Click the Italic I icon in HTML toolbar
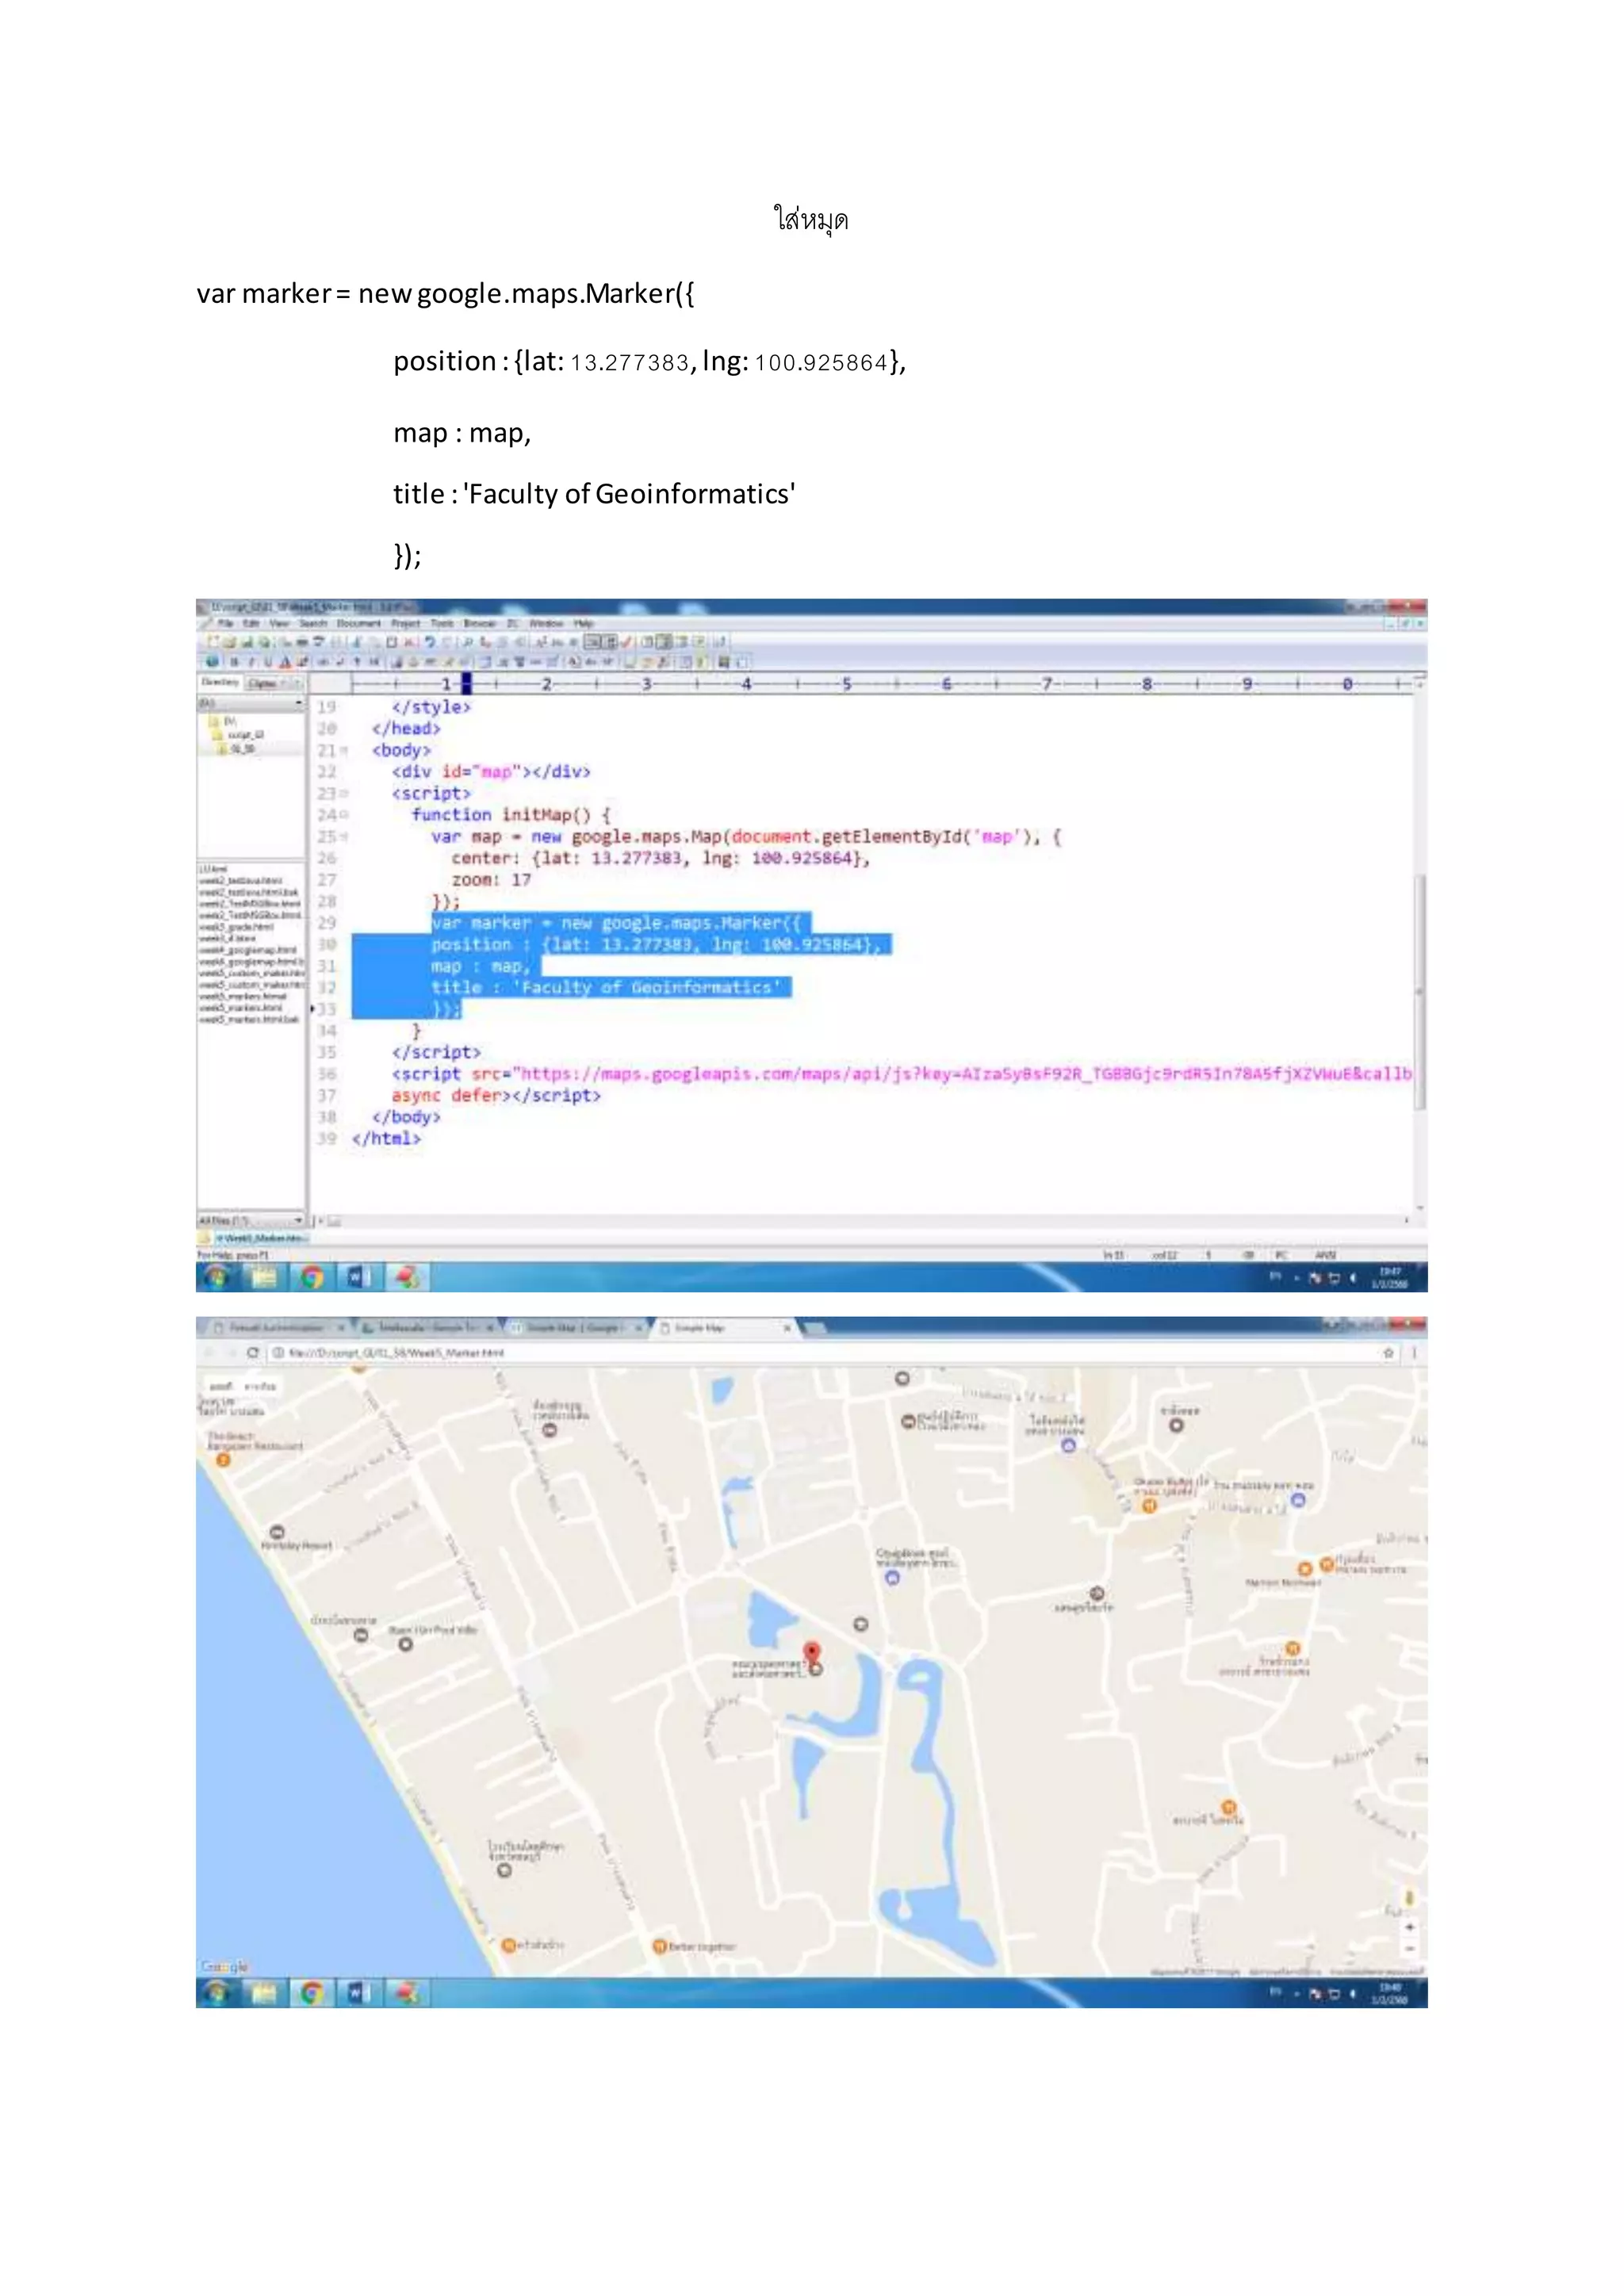Screen dimensions: 1624x2296 [x=251, y=662]
